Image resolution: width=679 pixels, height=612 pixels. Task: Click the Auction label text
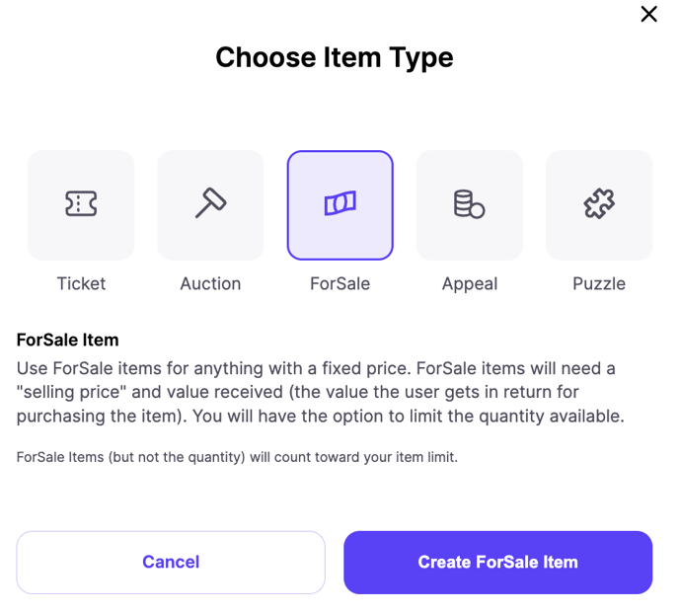click(210, 283)
